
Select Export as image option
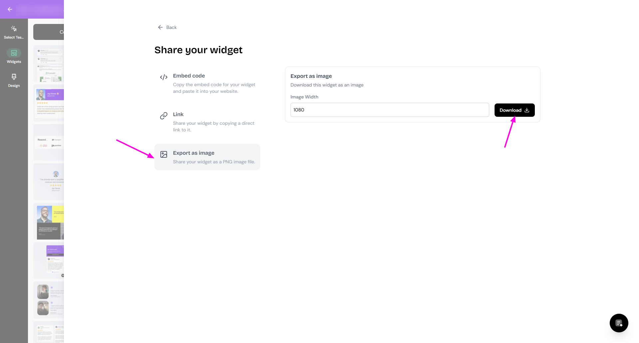[x=207, y=157]
